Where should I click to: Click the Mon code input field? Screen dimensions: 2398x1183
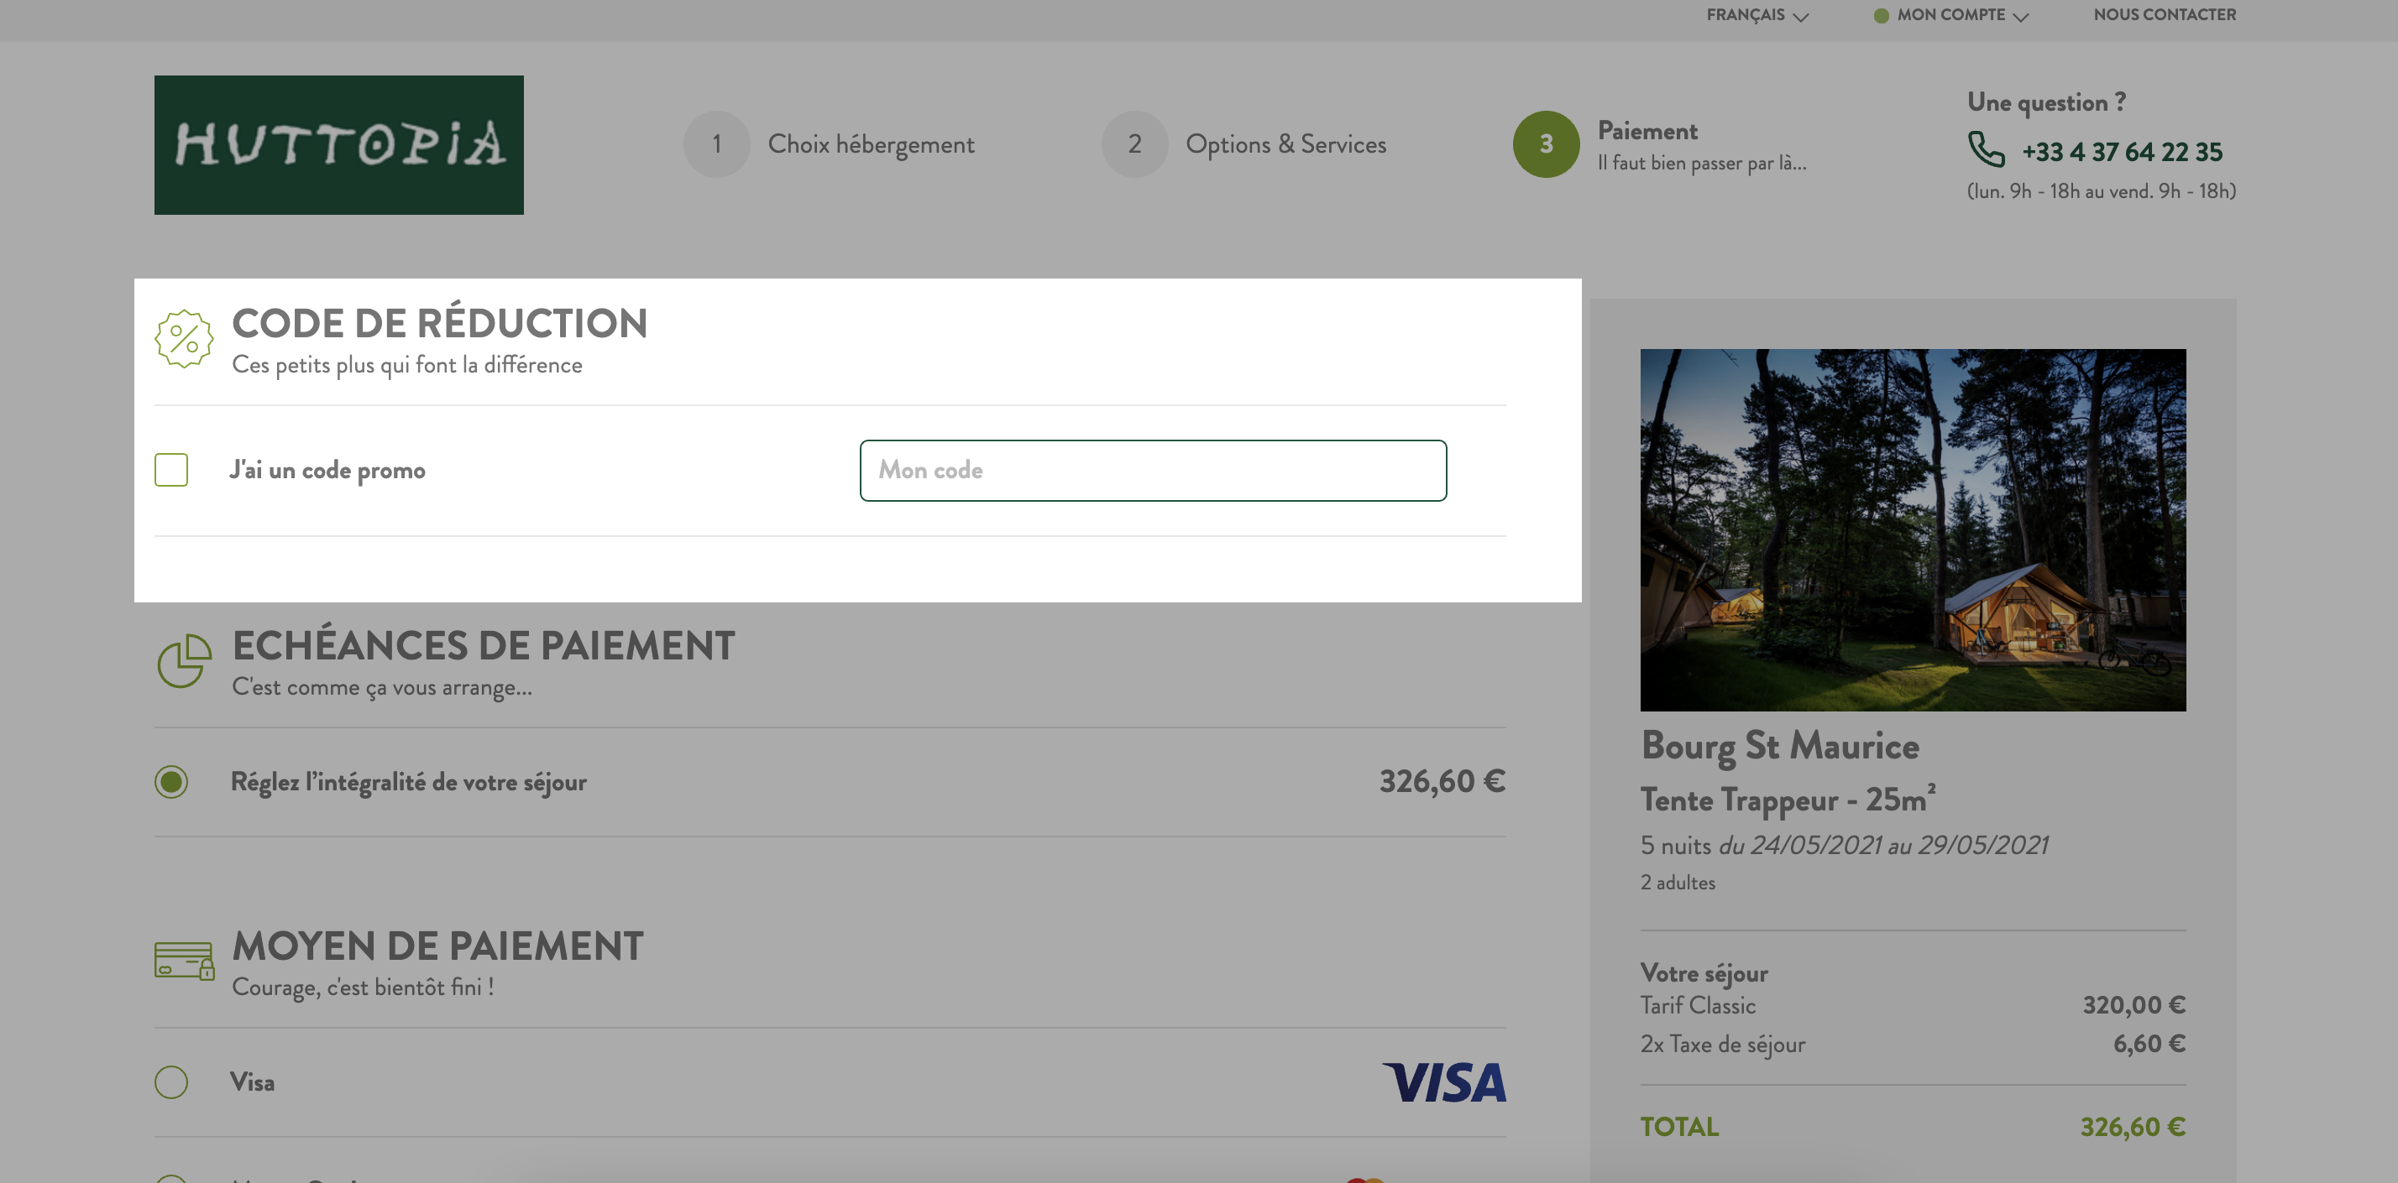(x=1153, y=471)
